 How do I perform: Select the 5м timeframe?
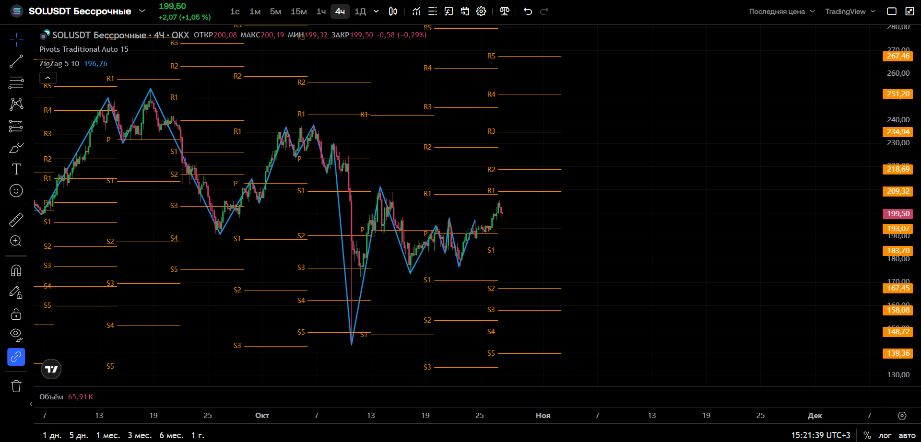point(275,12)
